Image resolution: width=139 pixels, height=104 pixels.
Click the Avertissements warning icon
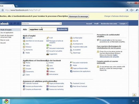tap(71, 44)
